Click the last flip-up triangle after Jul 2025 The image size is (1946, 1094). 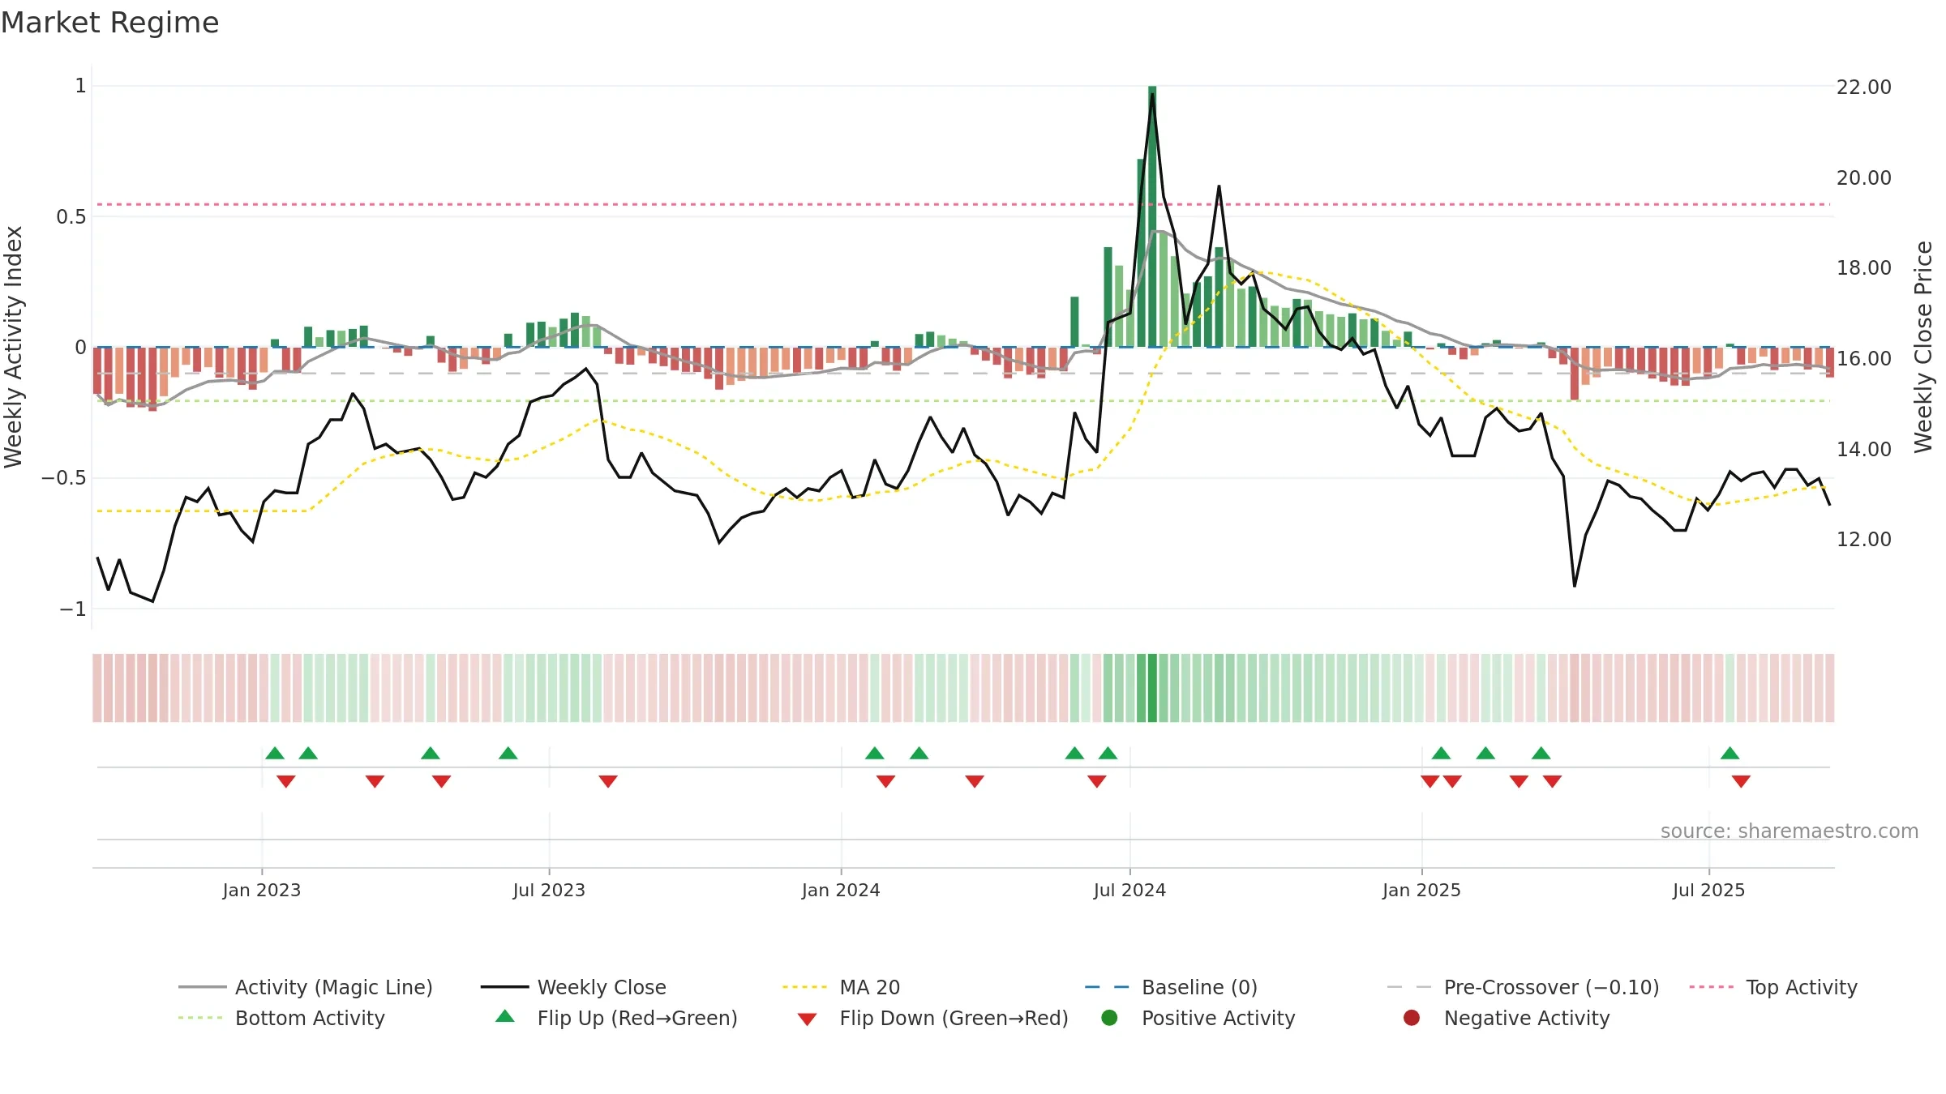(x=1730, y=753)
